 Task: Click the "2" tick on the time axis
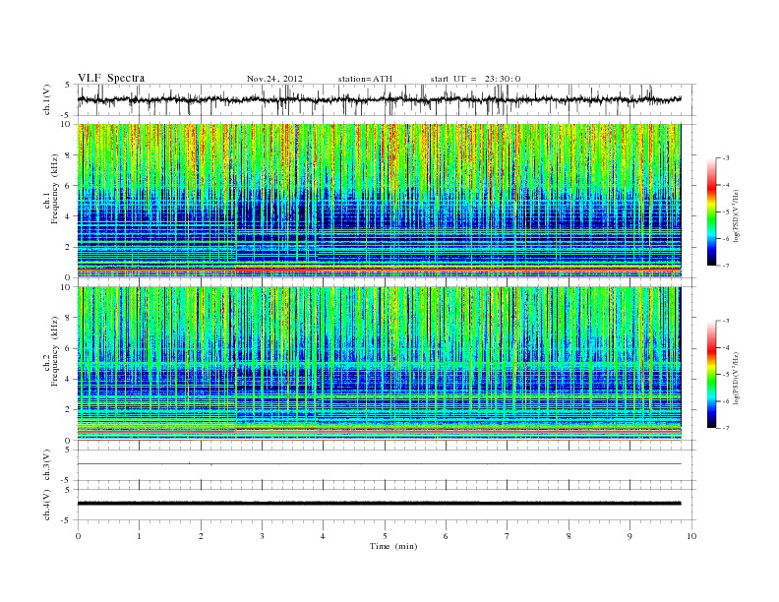pos(201,536)
